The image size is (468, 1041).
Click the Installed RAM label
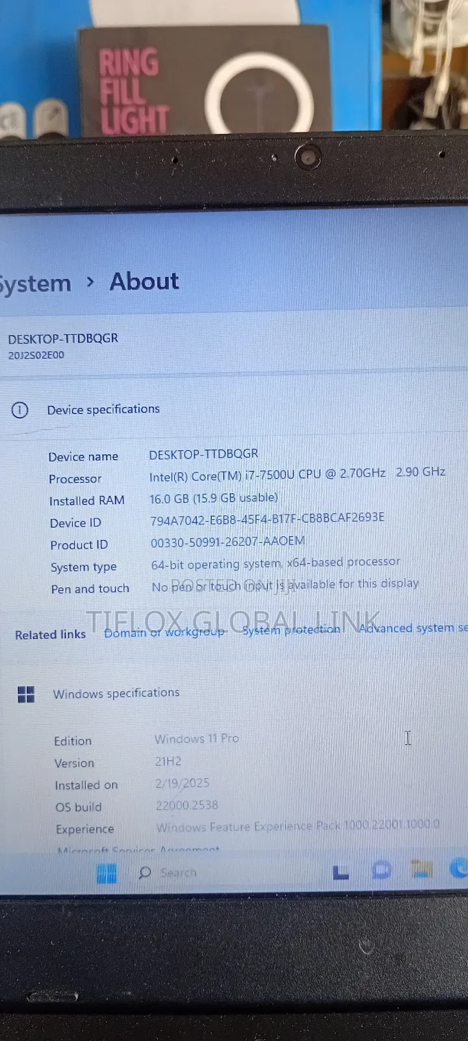87,501
